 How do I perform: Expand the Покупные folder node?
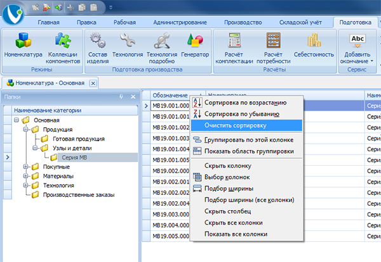[x=25, y=167]
